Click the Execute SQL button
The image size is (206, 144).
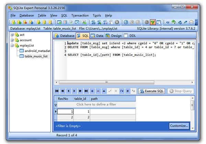pos(152,91)
